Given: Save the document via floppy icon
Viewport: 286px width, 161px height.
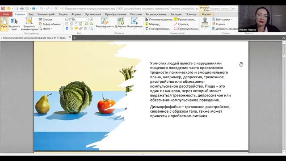Looking at the screenshot, I should click(x=16, y=8).
